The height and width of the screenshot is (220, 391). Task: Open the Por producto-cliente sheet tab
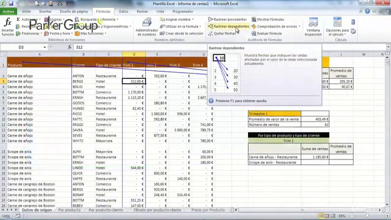pyautogui.click(x=106, y=210)
